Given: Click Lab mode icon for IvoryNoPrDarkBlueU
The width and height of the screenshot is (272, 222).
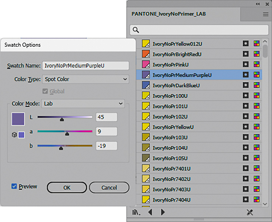Looking at the screenshot, I should tap(257, 85).
